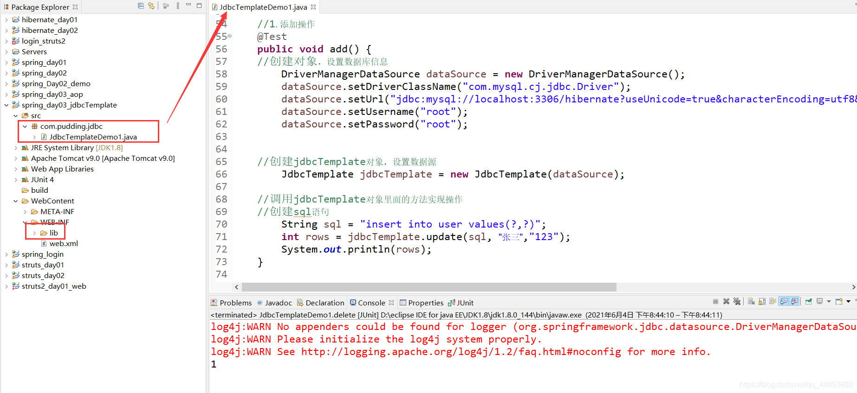Image resolution: width=857 pixels, height=393 pixels.
Task: Click log4j faq URL in console output
Action: click(x=461, y=352)
